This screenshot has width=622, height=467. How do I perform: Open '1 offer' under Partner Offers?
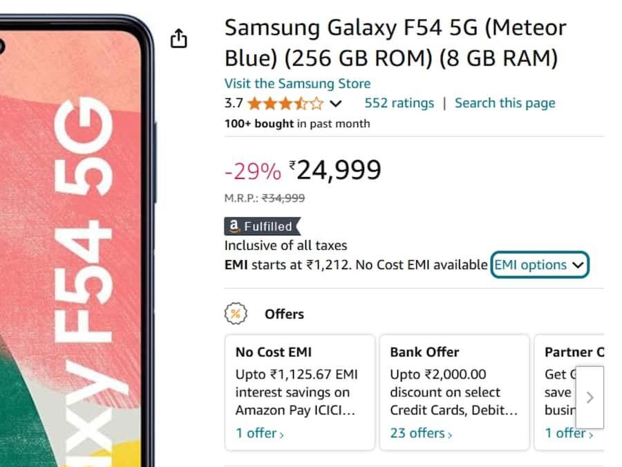tap(565, 433)
